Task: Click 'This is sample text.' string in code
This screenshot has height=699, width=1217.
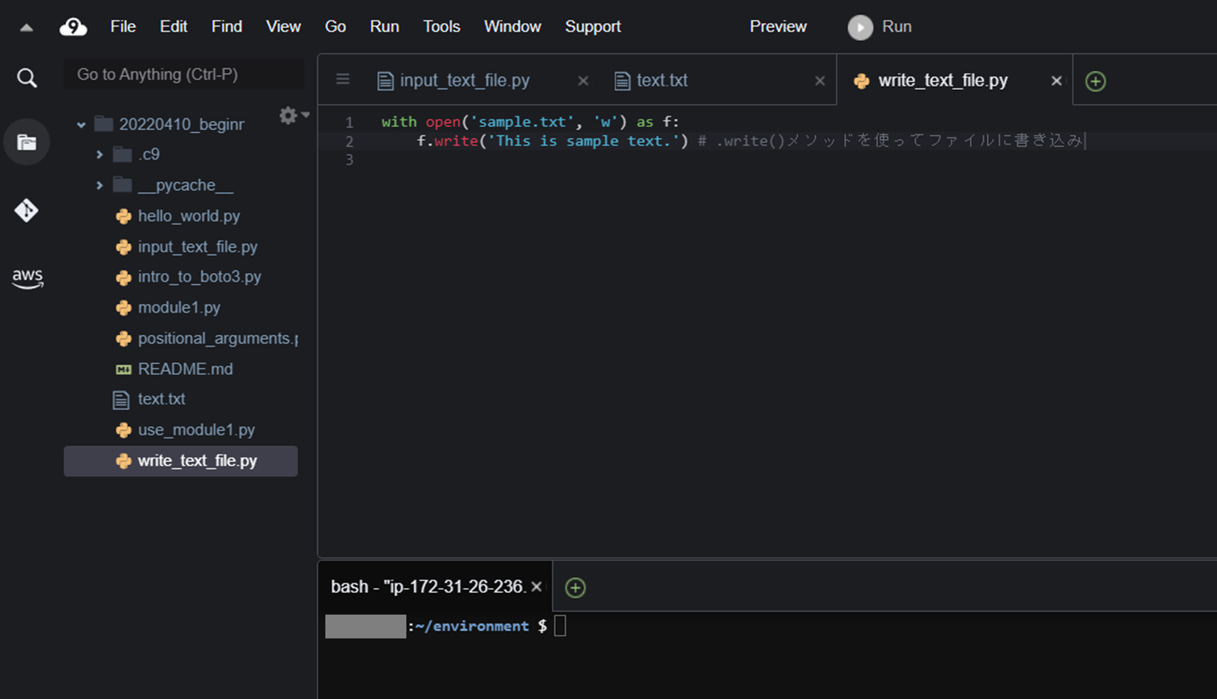Action: 584,141
